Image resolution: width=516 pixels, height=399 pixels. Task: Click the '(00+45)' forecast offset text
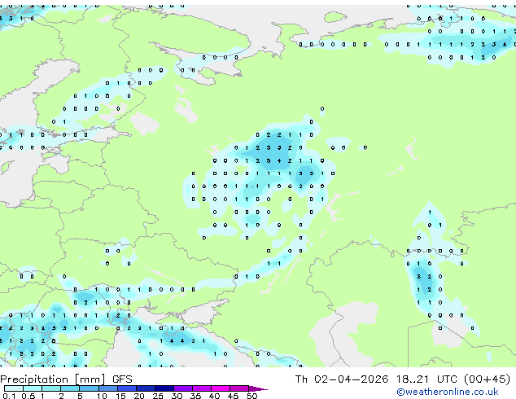coord(487,379)
